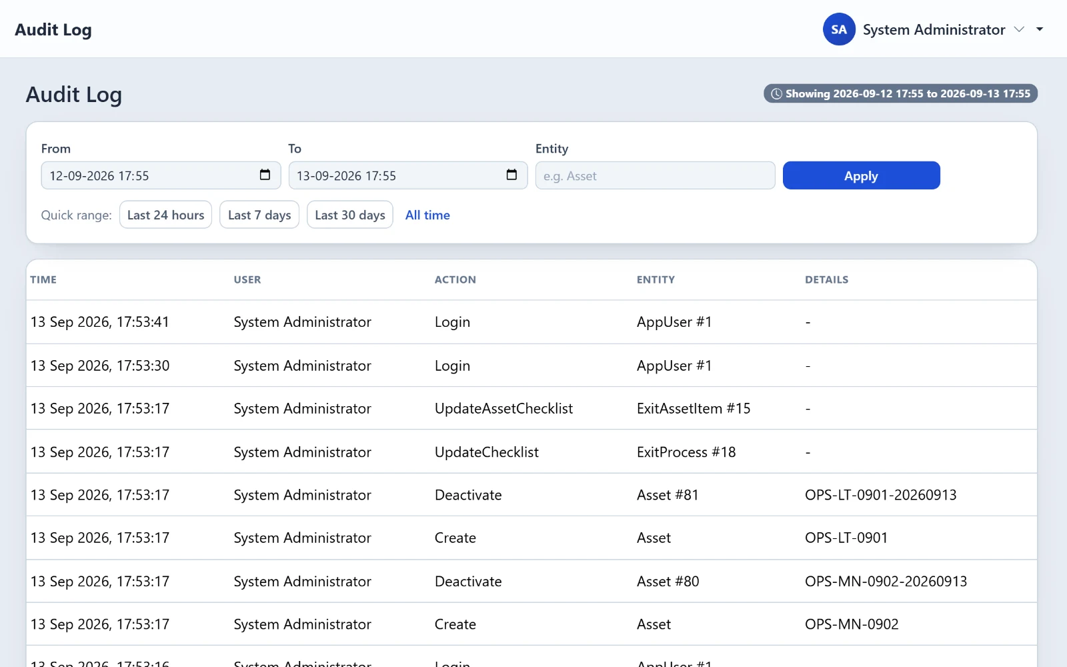Click the ENTITY column header
Viewport: 1067px width, 667px height.
656,279
